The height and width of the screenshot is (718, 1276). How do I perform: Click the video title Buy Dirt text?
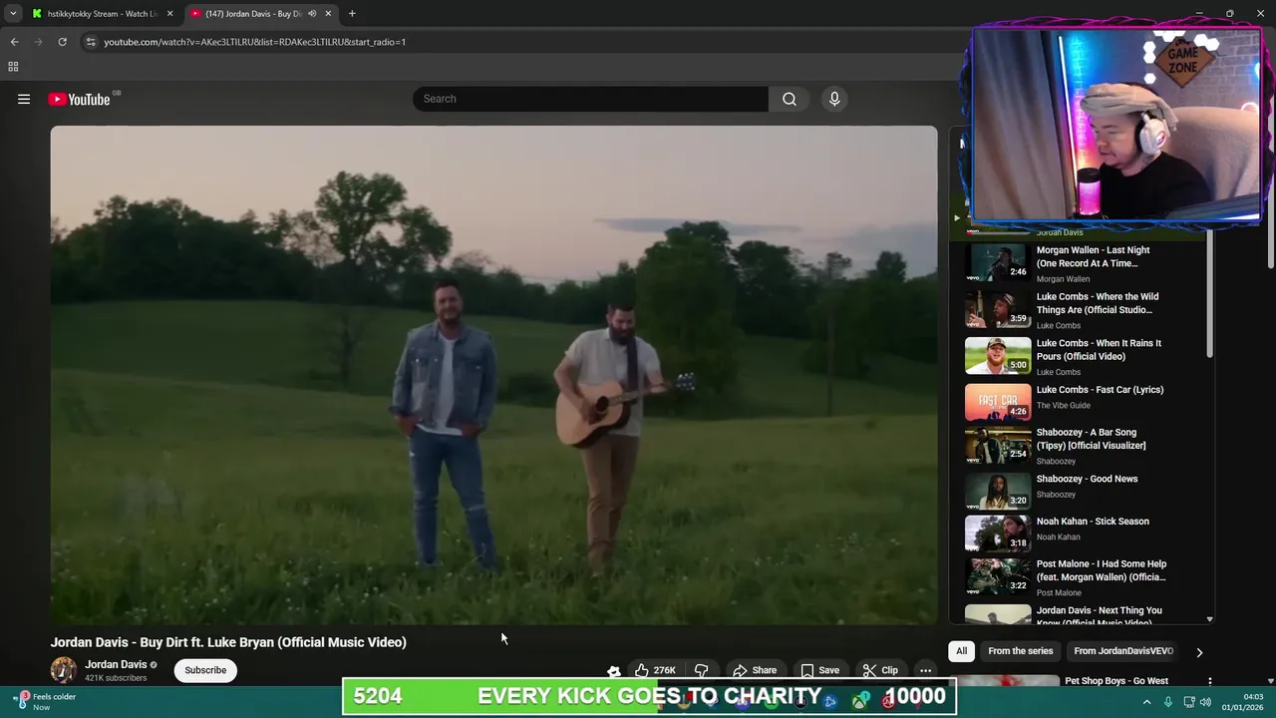click(228, 642)
